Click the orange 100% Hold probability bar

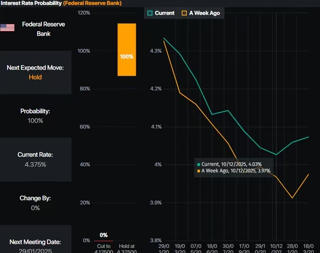pos(127,50)
